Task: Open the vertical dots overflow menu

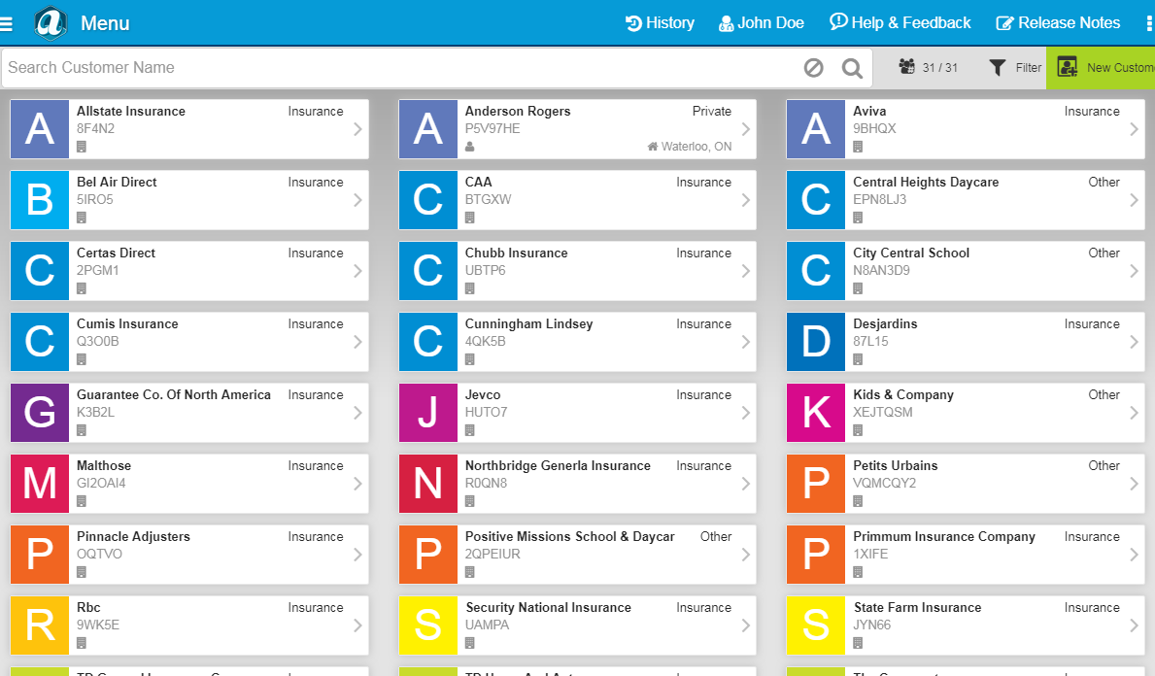Action: click(1149, 23)
